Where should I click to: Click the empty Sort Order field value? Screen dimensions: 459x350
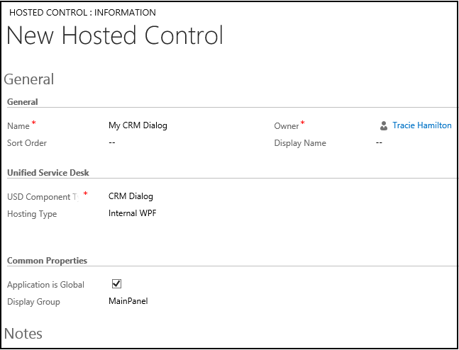click(x=112, y=142)
